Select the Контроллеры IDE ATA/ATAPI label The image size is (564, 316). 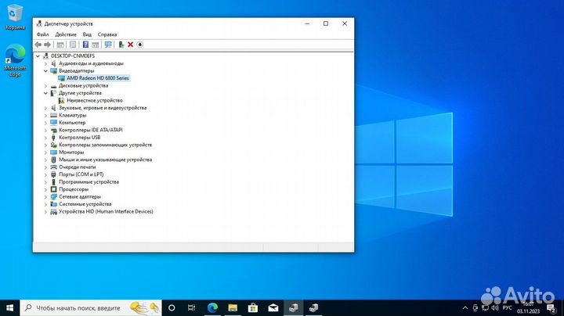(x=91, y=130)
